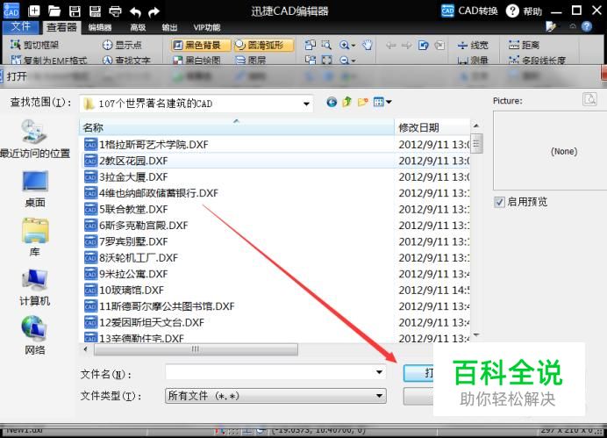Click the 距离 distance tool
This screenshot has height=438, width=607.
pos(524,45)
